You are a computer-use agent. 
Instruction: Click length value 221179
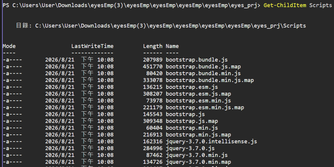point(153,107)
